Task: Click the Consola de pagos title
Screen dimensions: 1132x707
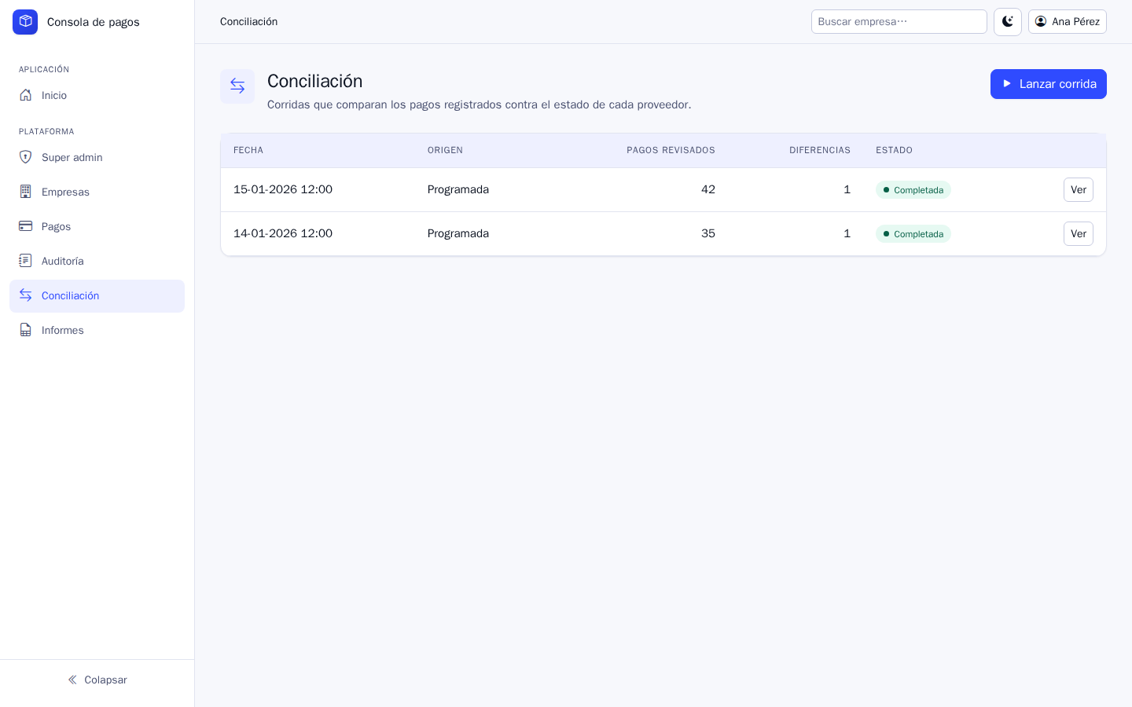Action: [x=94, y=22]
